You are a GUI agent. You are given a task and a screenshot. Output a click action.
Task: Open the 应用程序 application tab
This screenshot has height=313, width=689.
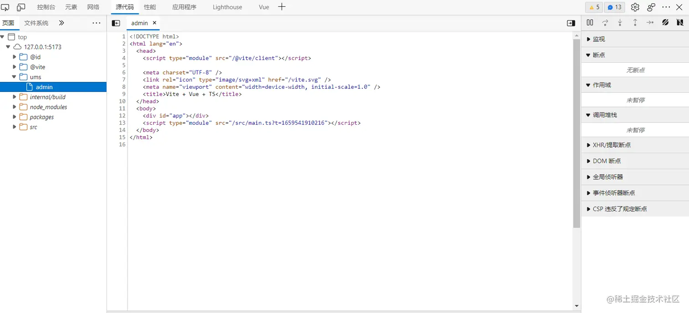tap(185, 7)
